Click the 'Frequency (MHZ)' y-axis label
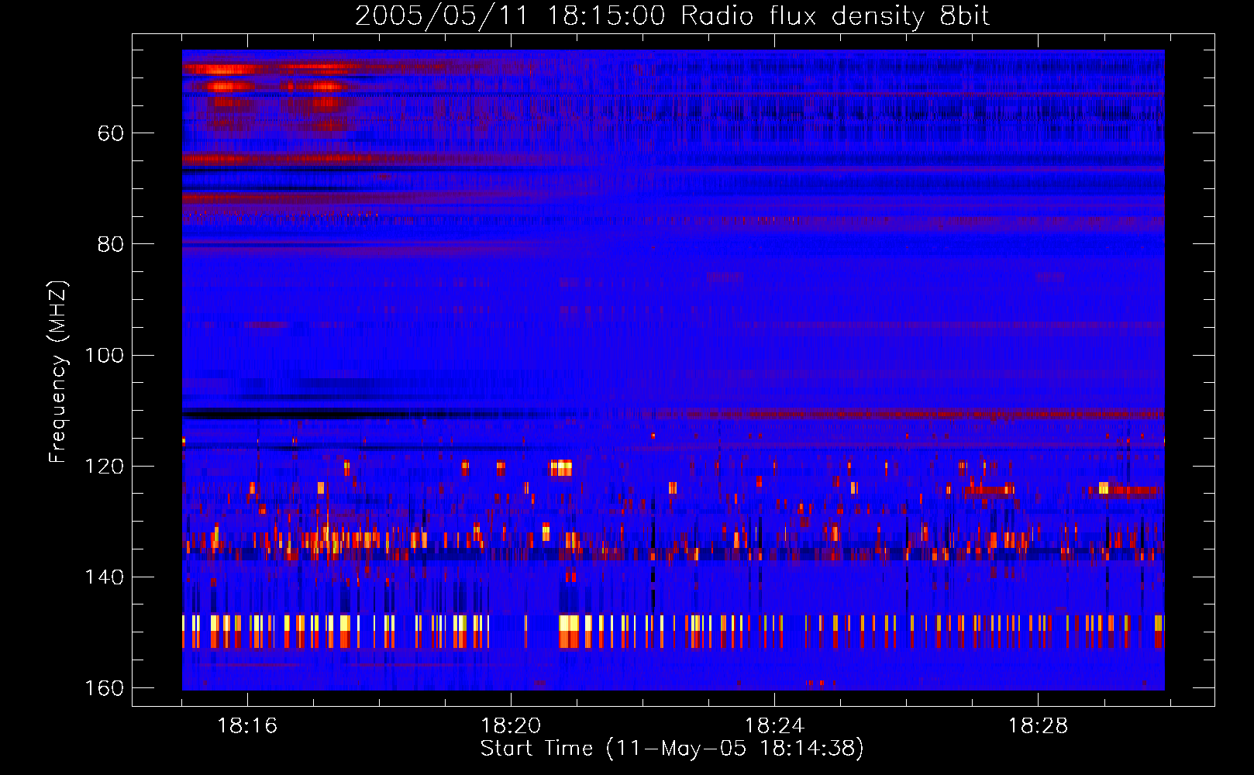The height and width of the screenshot is (775, 1254). pos(58,372)
